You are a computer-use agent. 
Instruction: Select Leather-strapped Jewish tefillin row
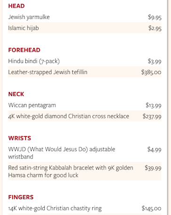tap(85, 72)
